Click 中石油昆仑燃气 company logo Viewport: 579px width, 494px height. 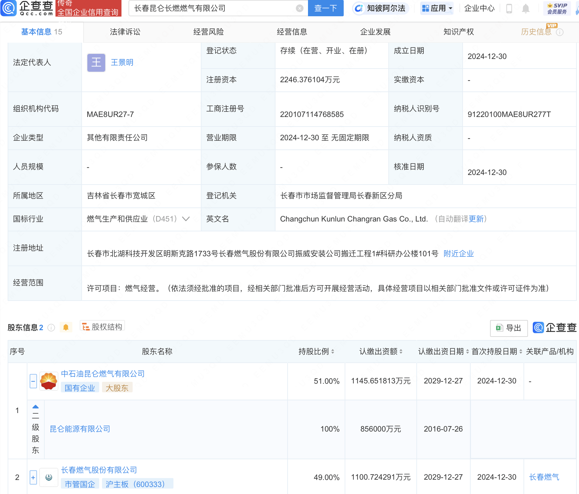click(x=48, y=381)
